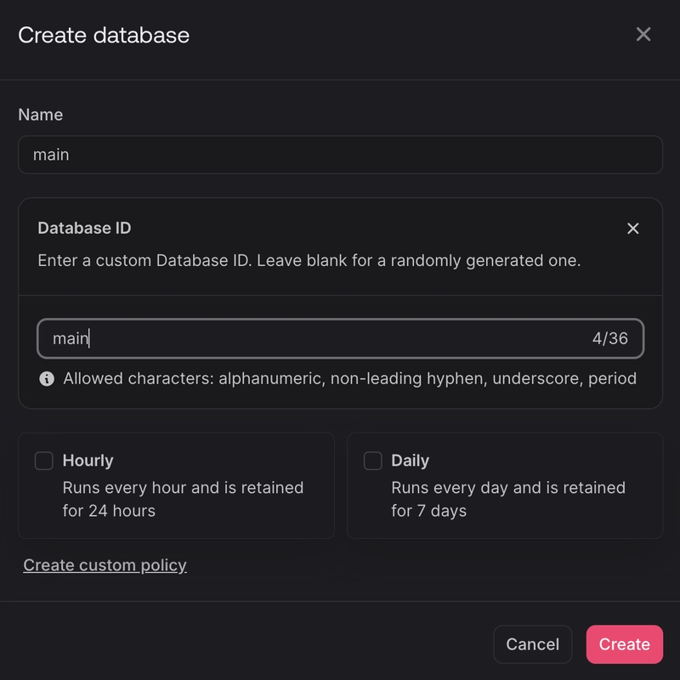The width and height of the screenshot is (680, 680).
Task: Enable the Hourly backup checkbox
Action: (x=43, y=461)
